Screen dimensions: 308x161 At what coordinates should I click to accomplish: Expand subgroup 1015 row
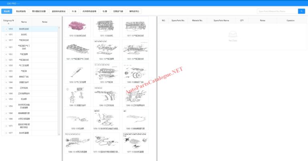pos(6,34)
